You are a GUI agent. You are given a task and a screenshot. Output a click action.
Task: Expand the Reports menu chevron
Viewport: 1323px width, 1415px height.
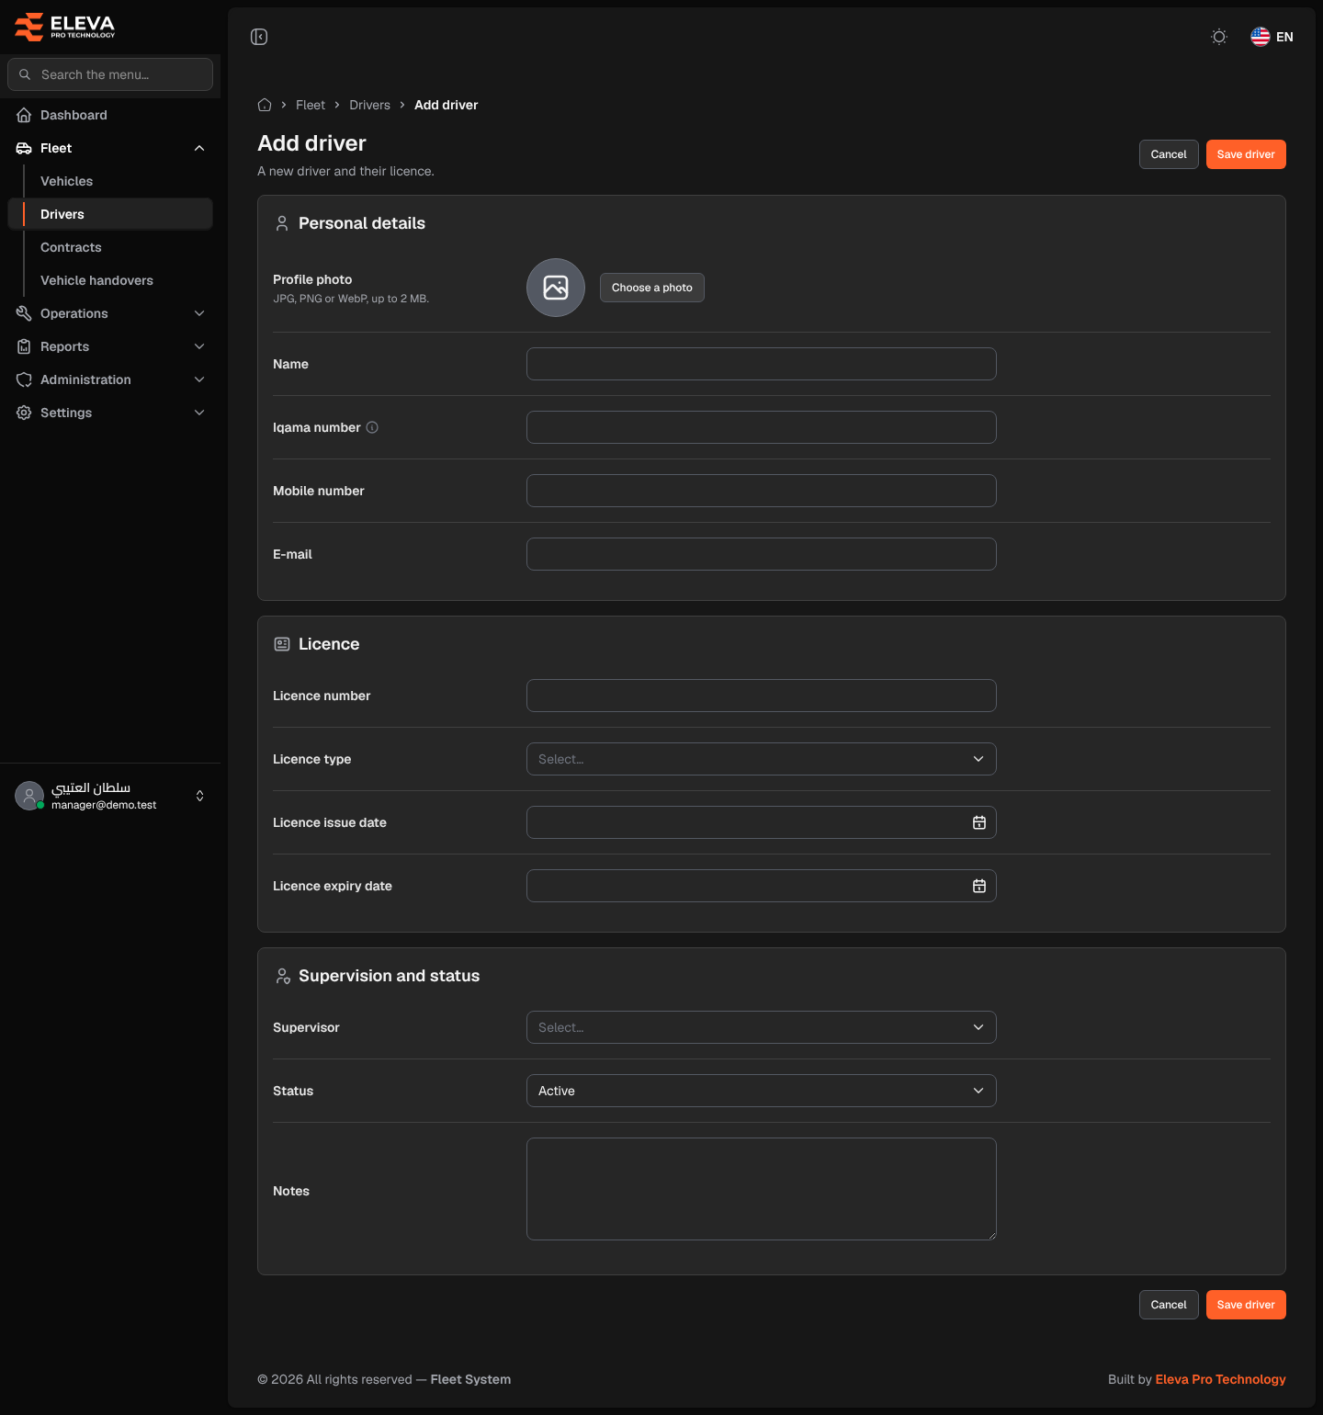[199, 346]
